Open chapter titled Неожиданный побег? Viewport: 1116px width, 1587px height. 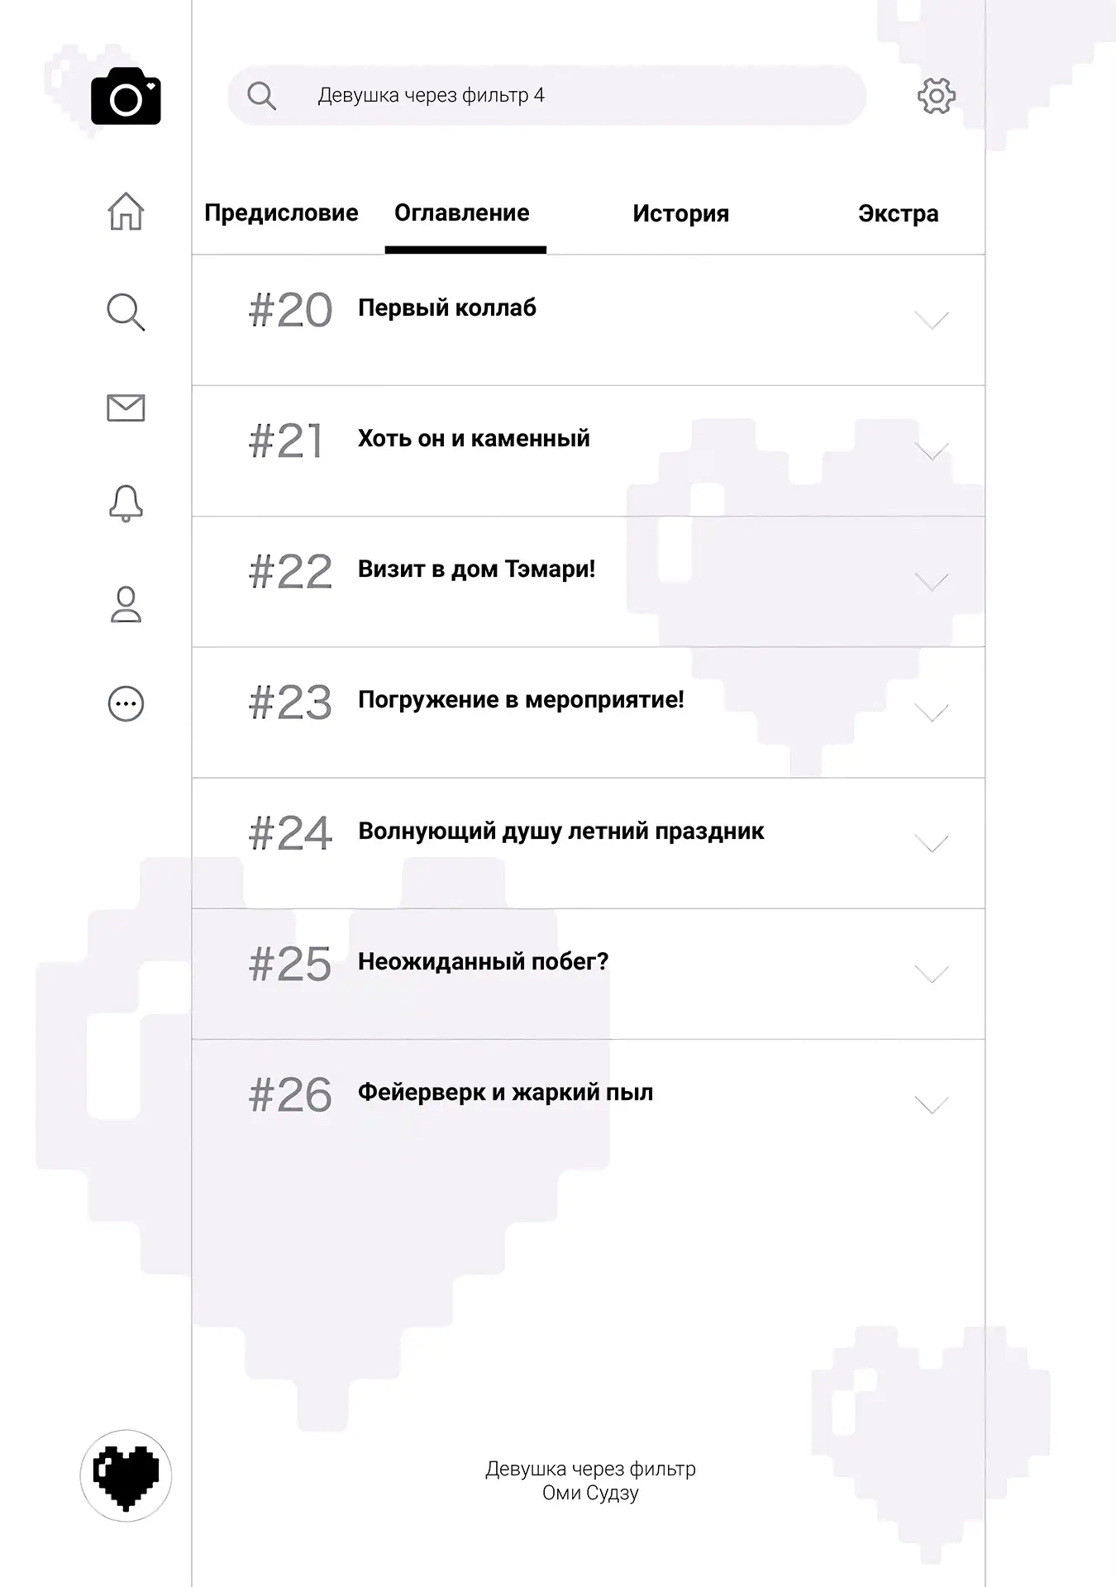click(x=483, y=962)
